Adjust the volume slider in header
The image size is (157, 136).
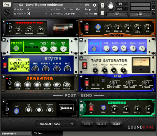tap(141, 14)
